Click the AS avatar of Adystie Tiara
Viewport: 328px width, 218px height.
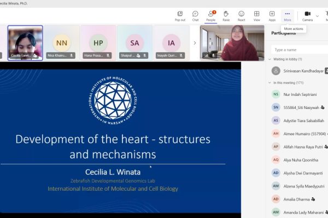tap(276, 120)
